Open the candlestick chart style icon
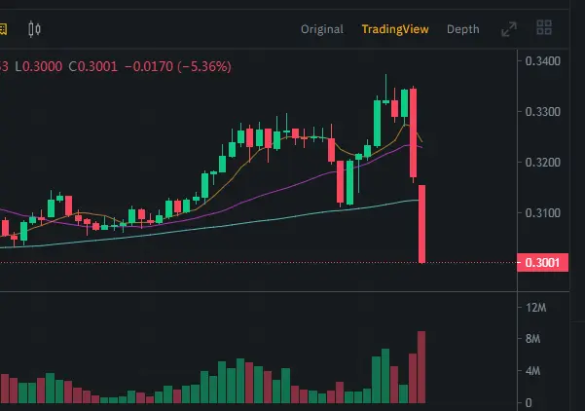The image size is (585, 411). [34, 29]
